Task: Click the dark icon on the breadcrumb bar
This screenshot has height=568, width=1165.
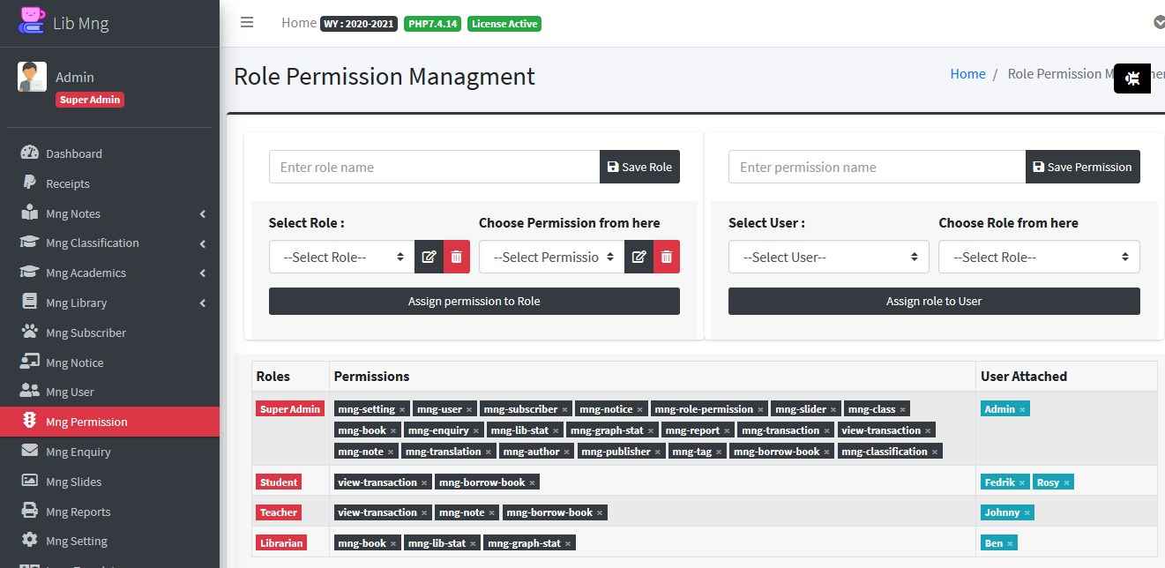Action: tap(1131, 78)
